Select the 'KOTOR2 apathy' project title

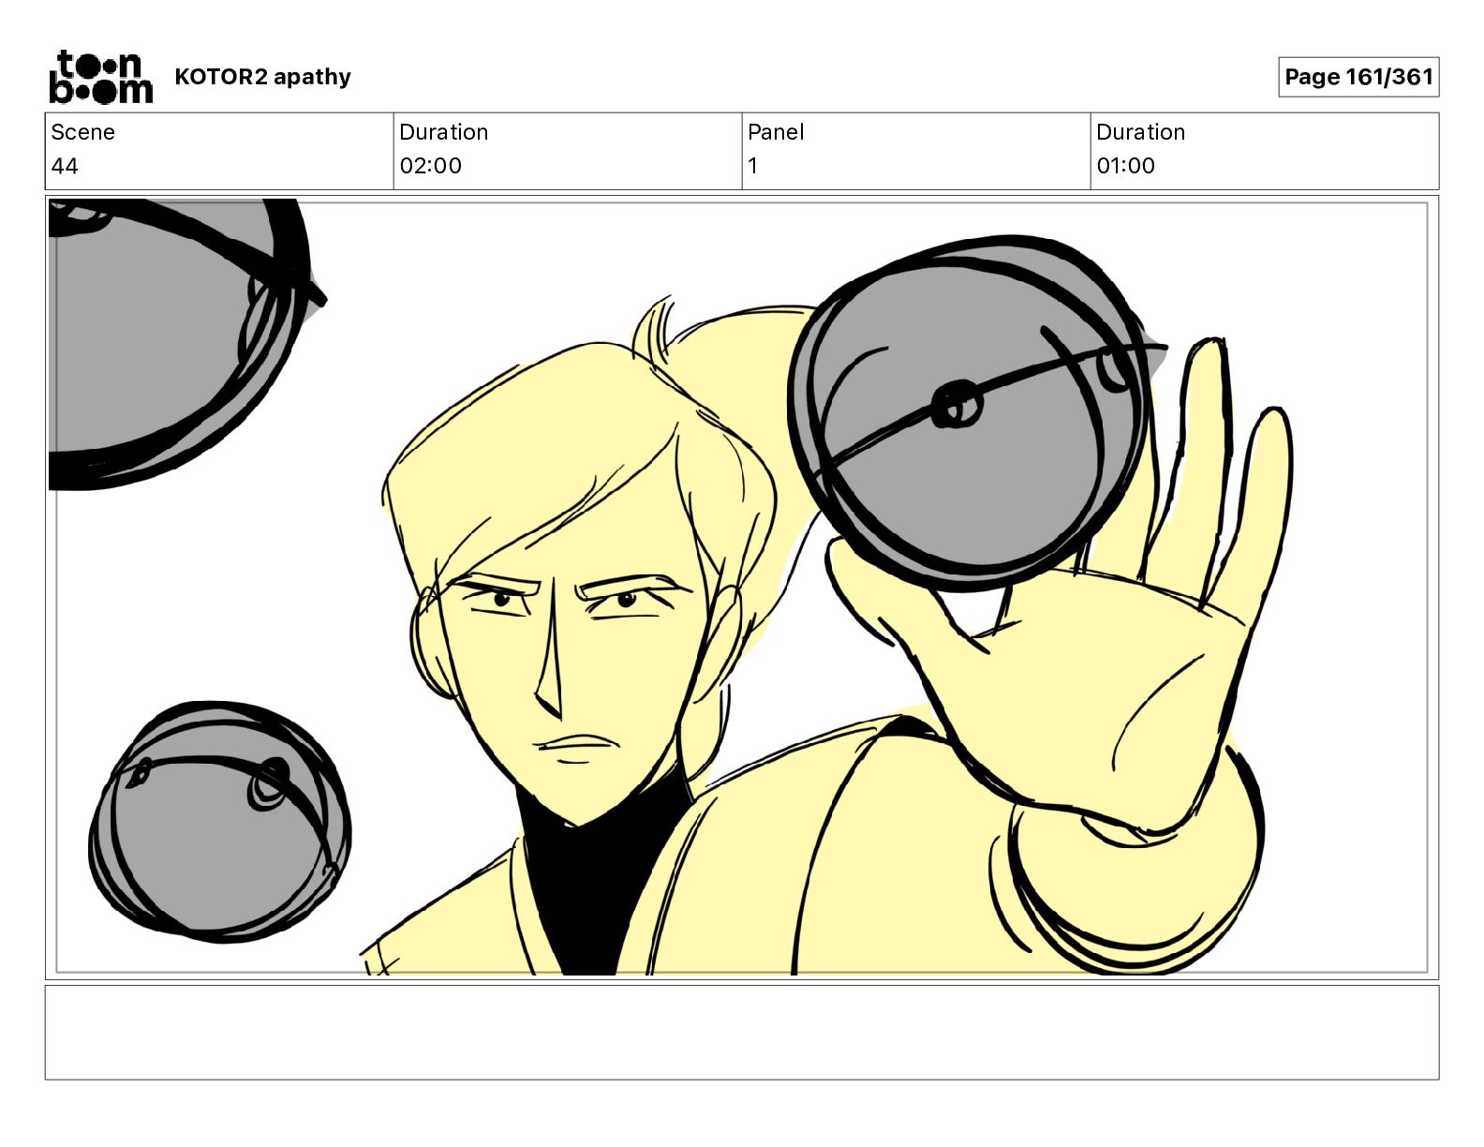[x=262, y=77]
